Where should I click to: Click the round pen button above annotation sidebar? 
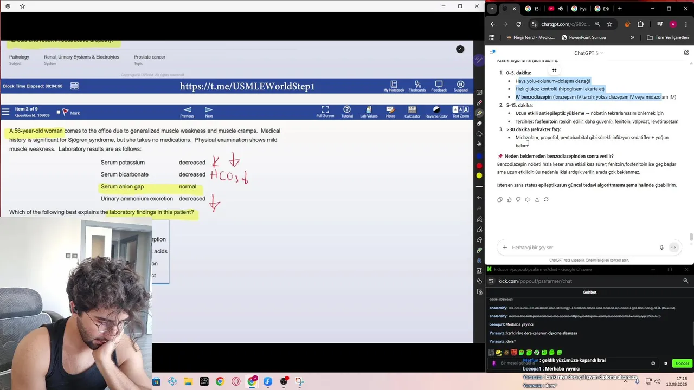479,61
